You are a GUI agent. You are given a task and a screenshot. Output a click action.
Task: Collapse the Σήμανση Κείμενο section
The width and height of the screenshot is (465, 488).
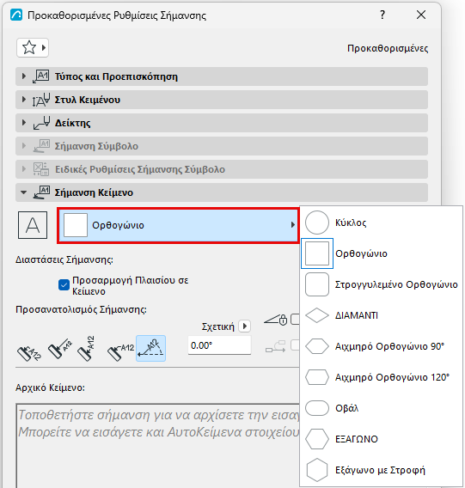222,192
